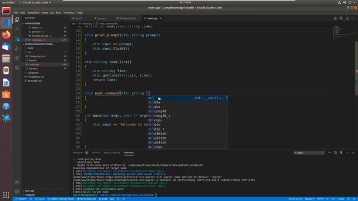The height and width of the screenshot is (201, 358).
Task: Select le32toh in autocomplete list
Action: coord(188,138)
